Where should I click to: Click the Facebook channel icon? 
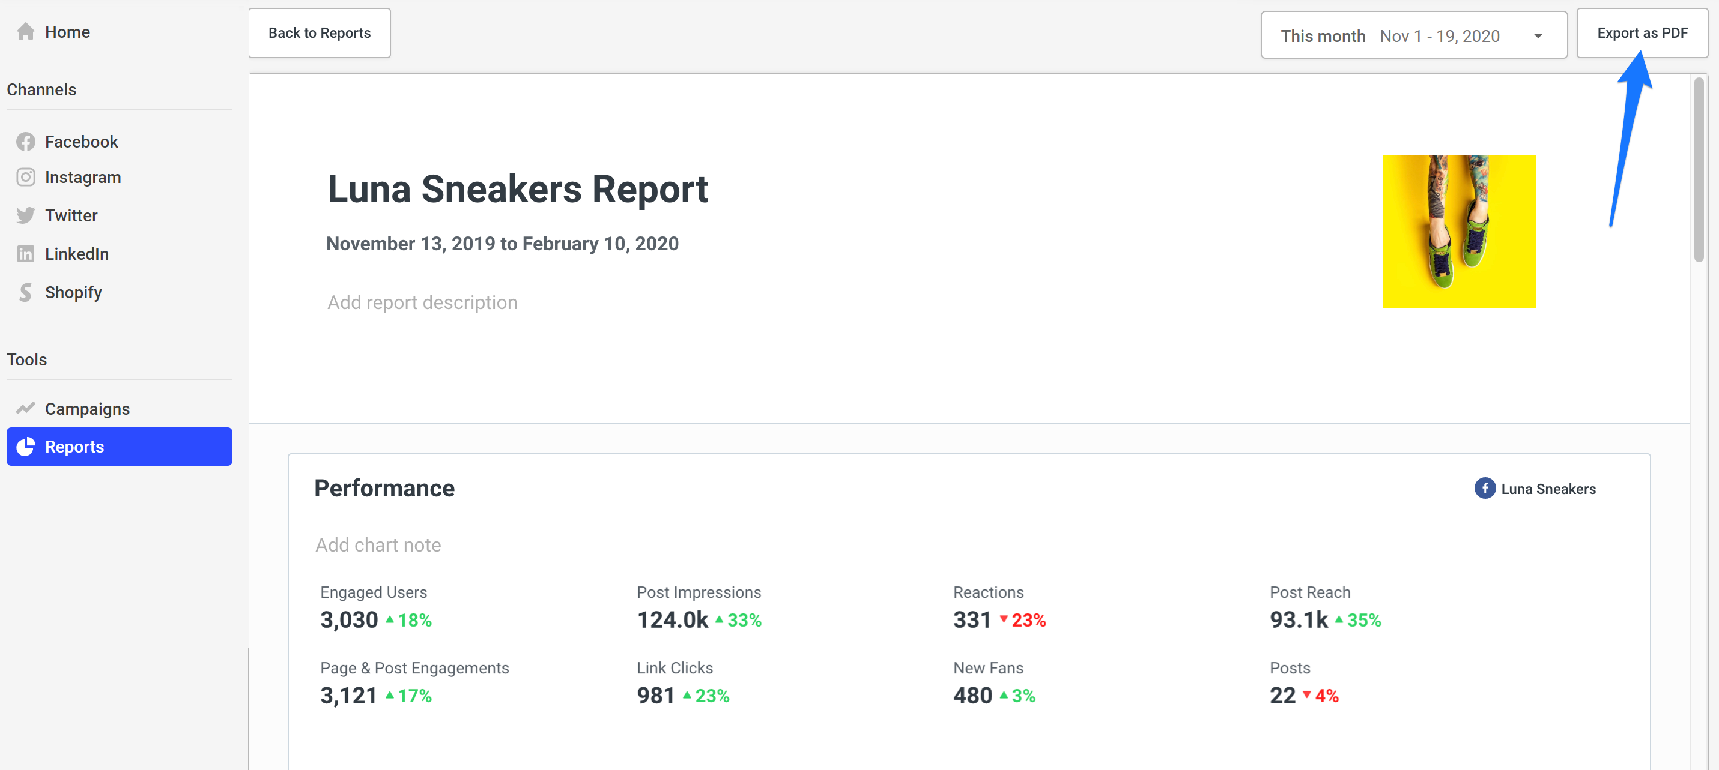click(x=26, y=140)
